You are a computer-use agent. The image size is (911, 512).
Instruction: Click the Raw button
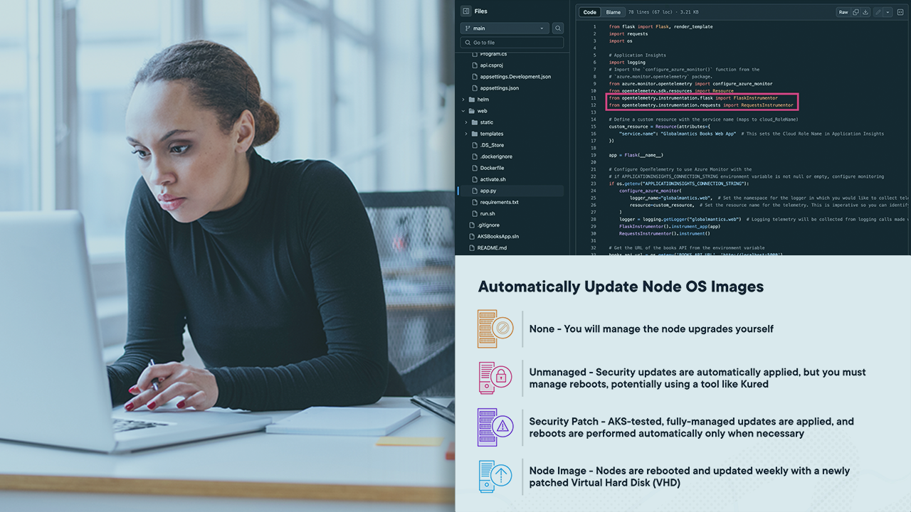[x=843, y=12]
